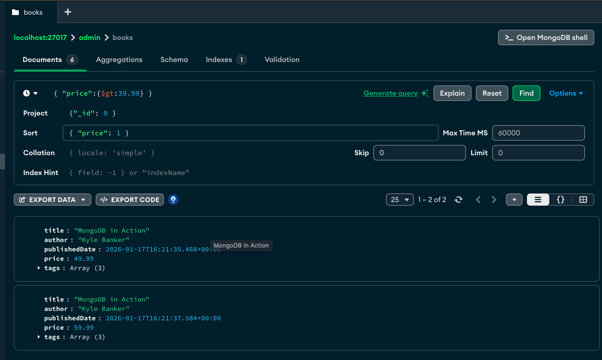Go to next page arrow
602x360 pixels.
coord(494,200)
